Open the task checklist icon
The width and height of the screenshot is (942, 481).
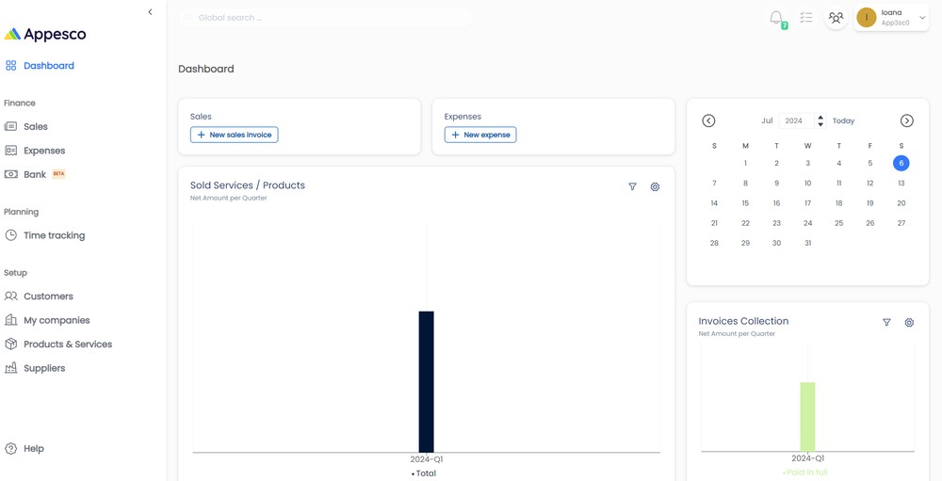805,18
